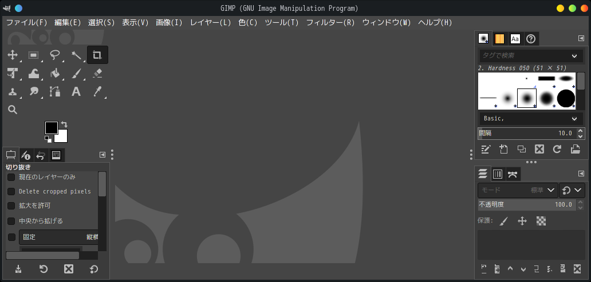The width and height of the screenshot is (591, 282).
Task: Increase the 間隔 spacing value
Action: tap(581, 131)
